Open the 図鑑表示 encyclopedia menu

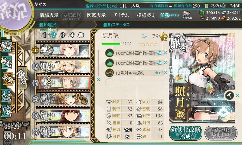click(96, 15)
